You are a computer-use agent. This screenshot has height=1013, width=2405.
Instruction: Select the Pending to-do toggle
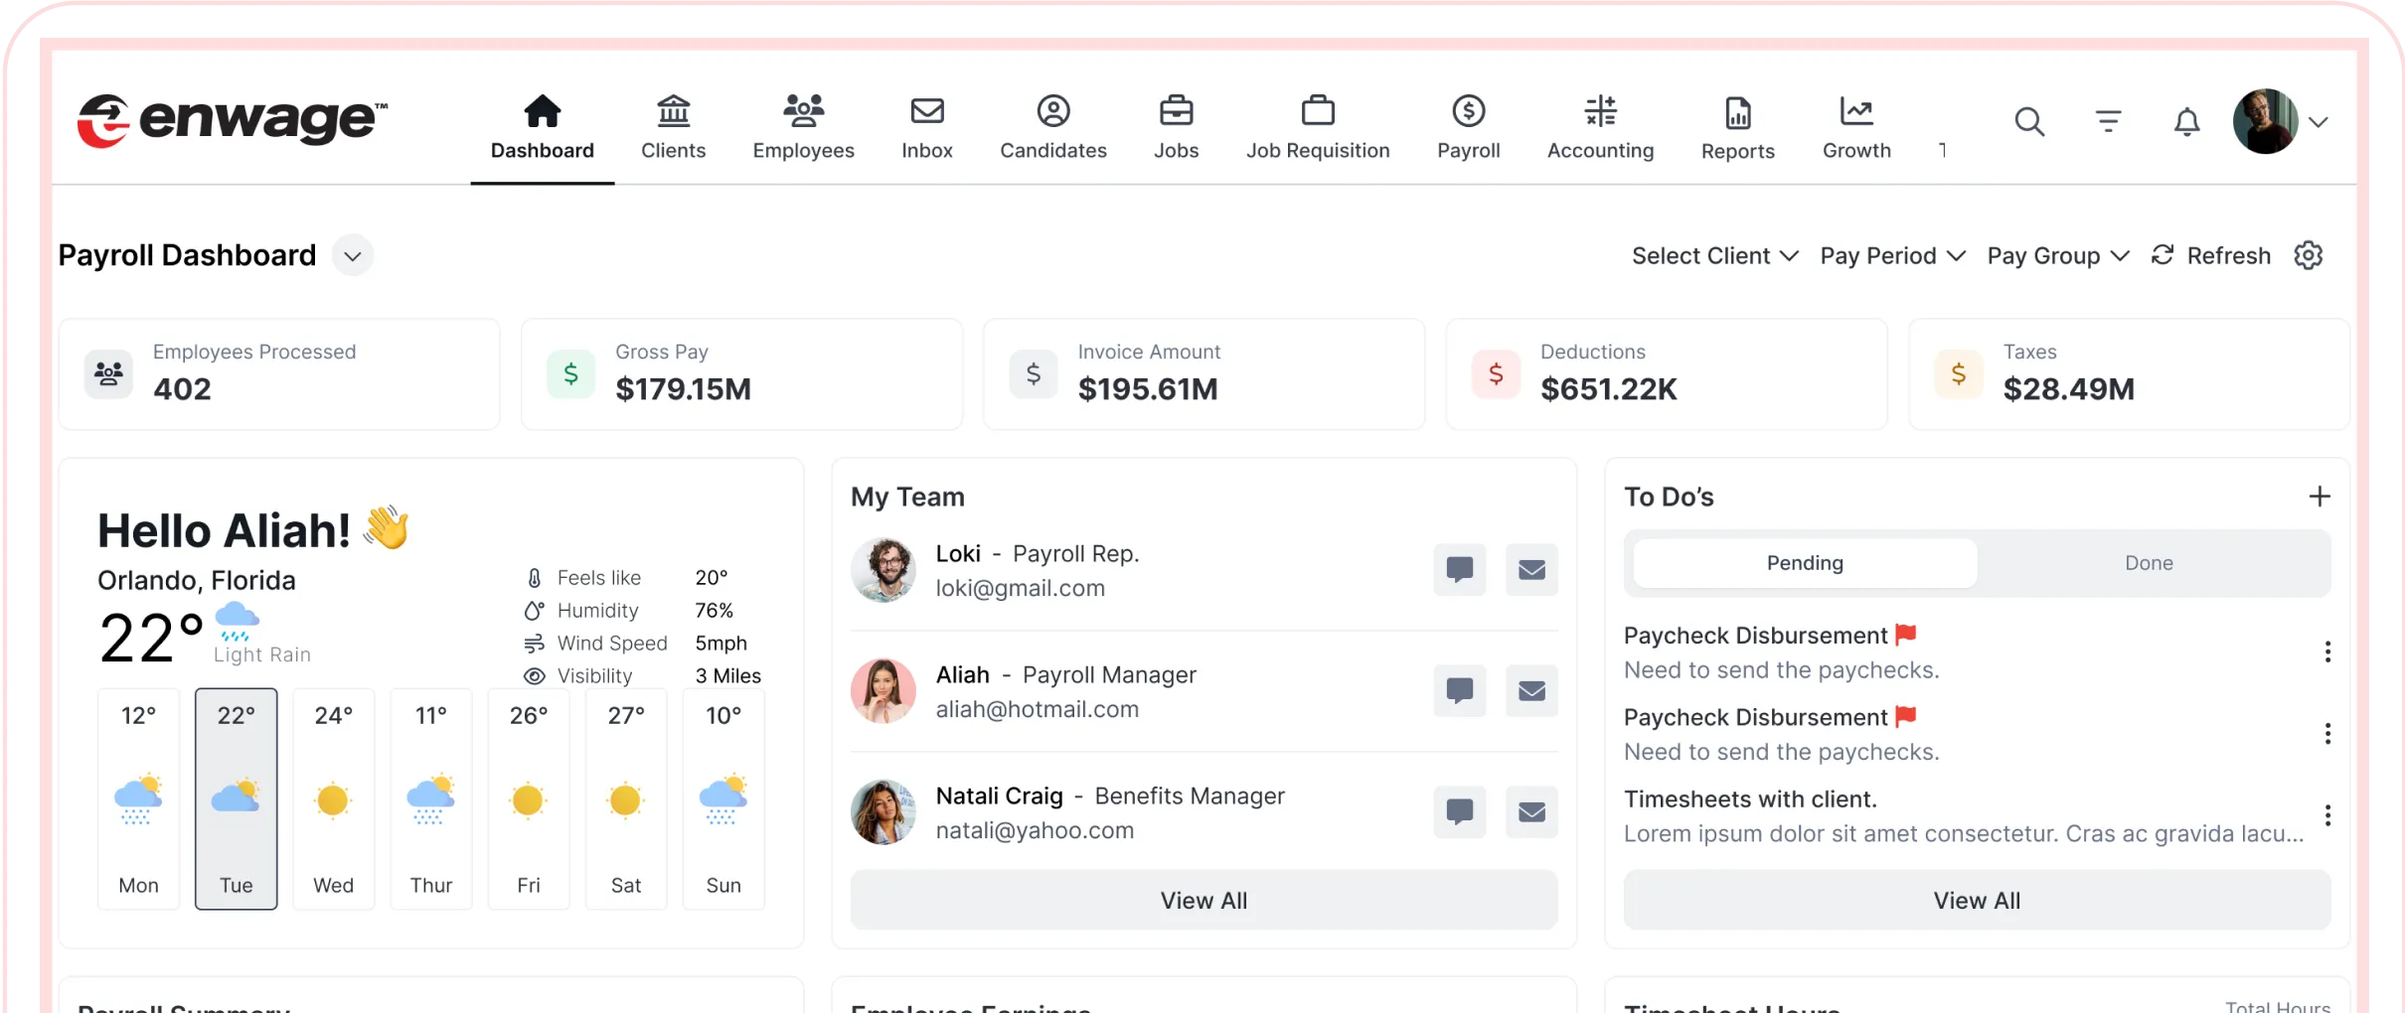1804,563
